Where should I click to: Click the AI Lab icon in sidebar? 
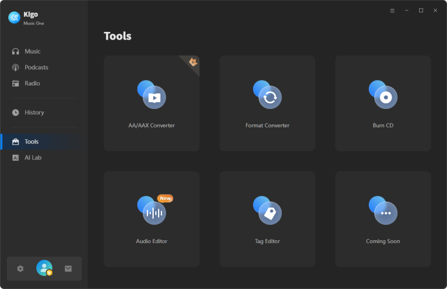tap(16, 158)
